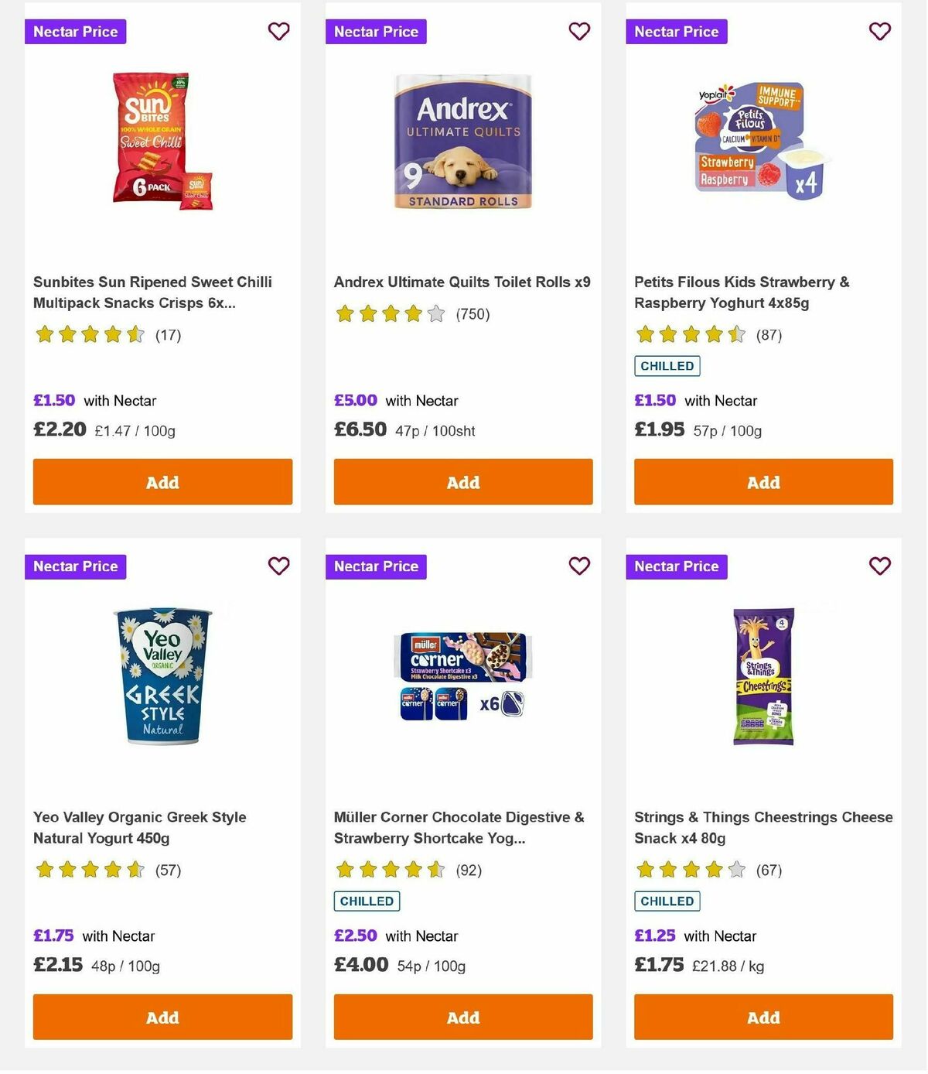Screen dimensions: 928x1074
Task: Click the Nectar Price badge on Cheestrings
Action: (x=677, y=566)
